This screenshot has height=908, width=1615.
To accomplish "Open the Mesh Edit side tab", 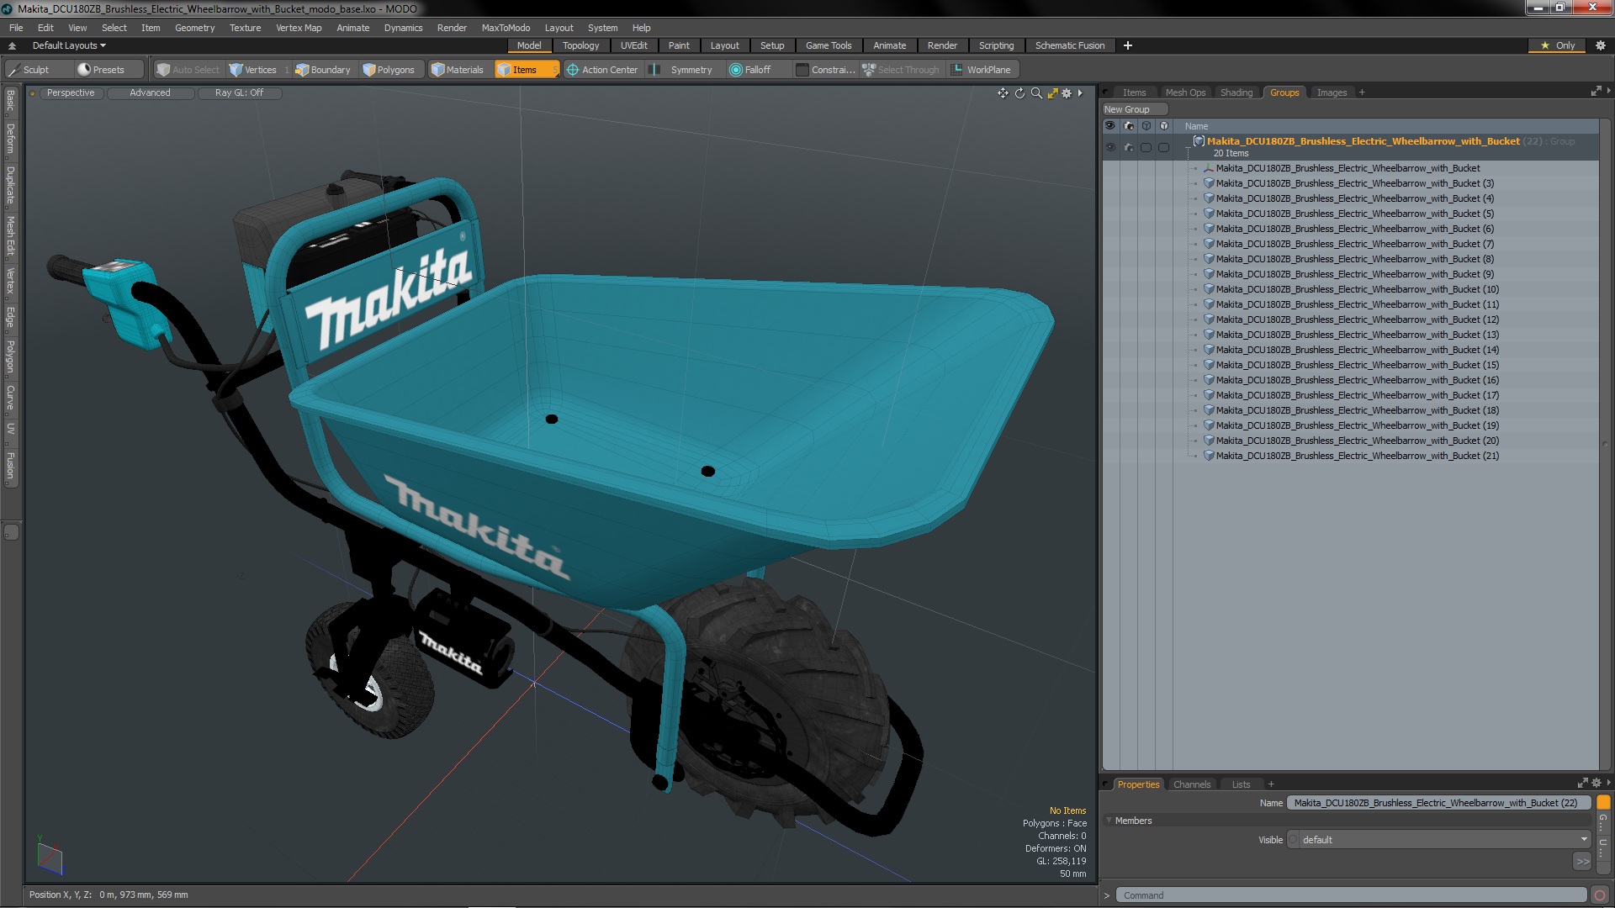I will [x=10, y=235].
